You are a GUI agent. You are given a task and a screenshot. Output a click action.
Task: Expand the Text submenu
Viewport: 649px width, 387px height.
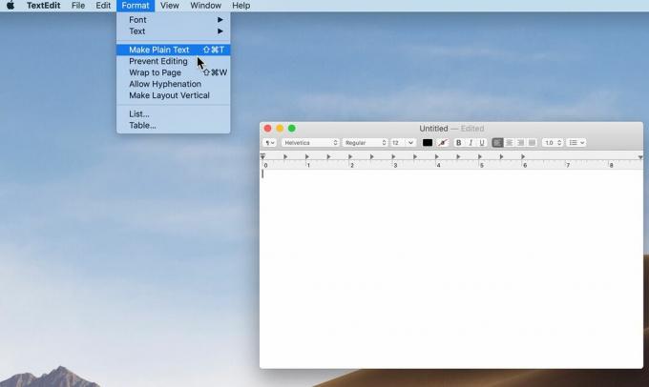(x=174, y=31)
